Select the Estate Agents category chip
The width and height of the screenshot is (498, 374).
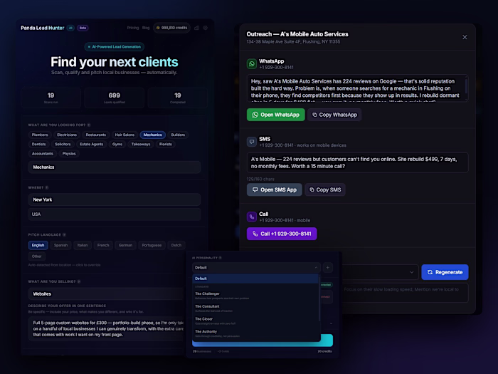point(92,145)
